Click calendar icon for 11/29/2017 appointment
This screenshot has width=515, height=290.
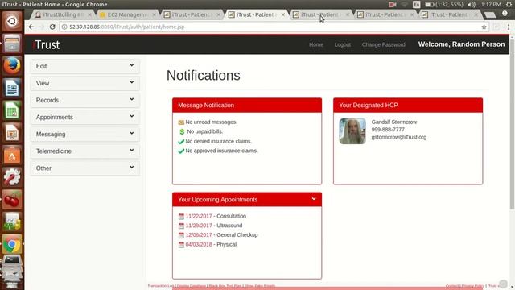pos(181,226)
